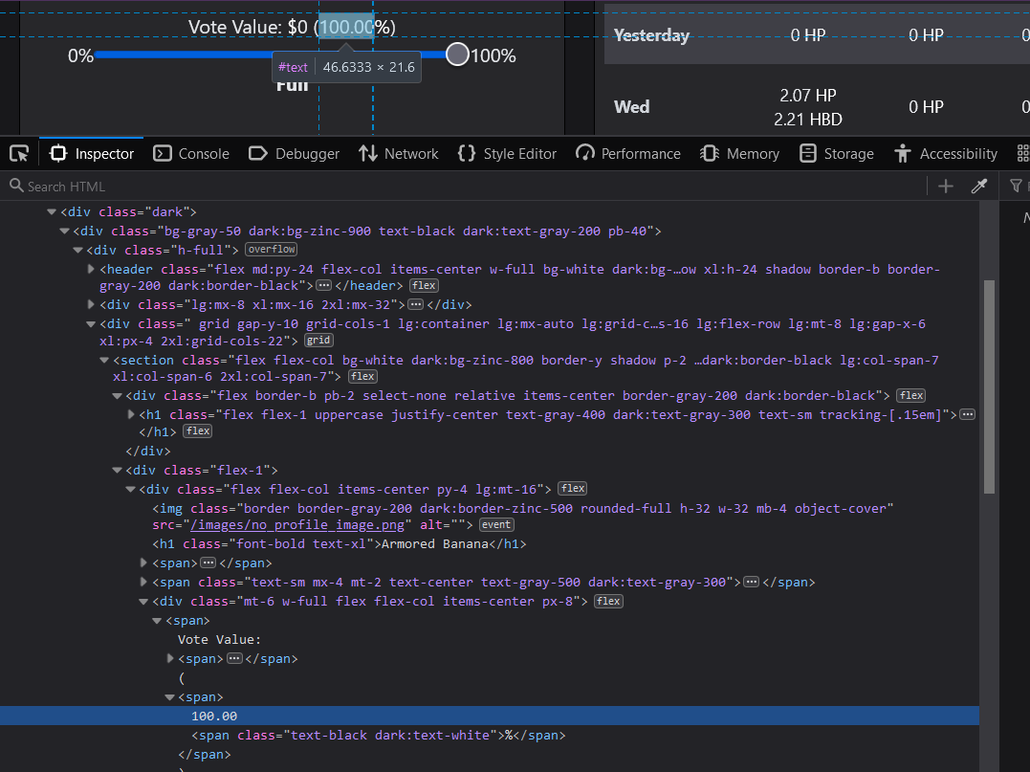This screenshot has height=772, width=1030.
Task: Expand the lg:mx-8 div node
Action: [91, 304]
